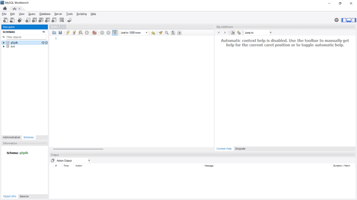
Task: Execute statement under cursor icon
Action: 74,33
